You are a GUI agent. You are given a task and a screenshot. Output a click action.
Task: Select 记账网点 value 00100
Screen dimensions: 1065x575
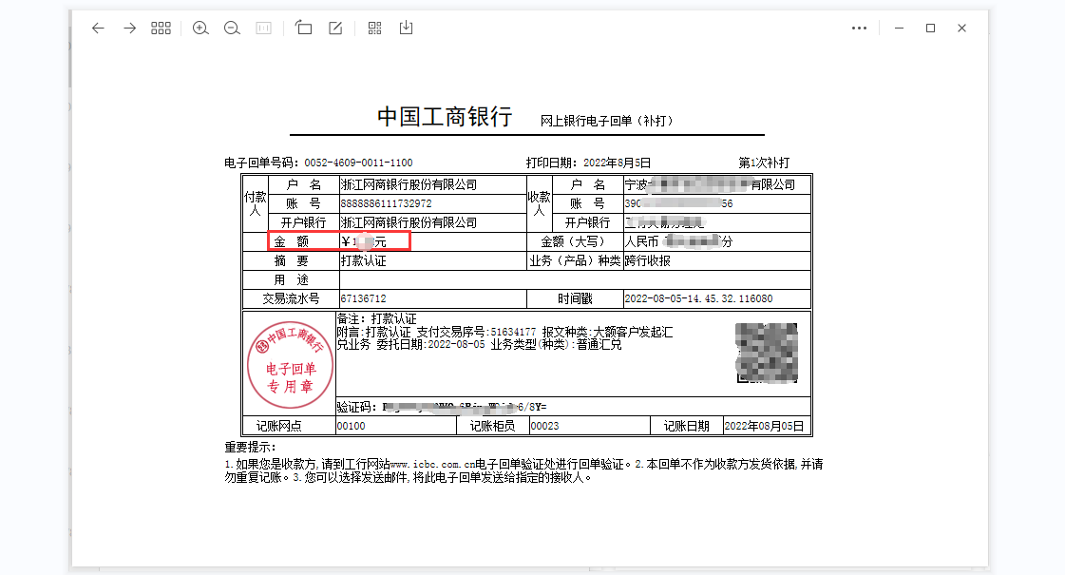click(352, 426)
